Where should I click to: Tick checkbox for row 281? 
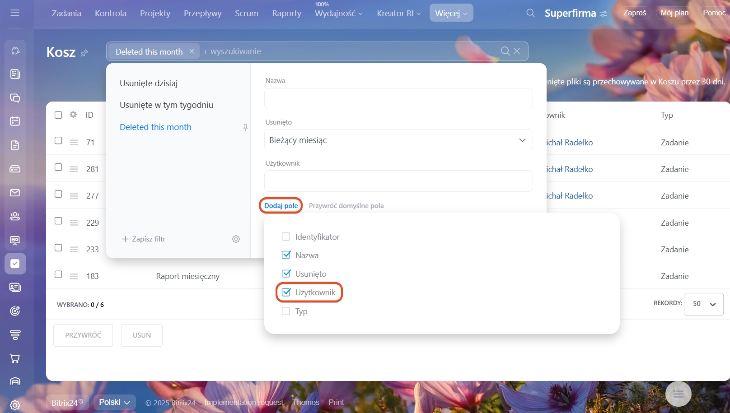pos(58,167)
